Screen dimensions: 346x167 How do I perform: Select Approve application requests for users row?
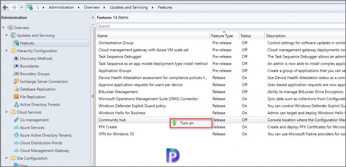tap(221, 85)
